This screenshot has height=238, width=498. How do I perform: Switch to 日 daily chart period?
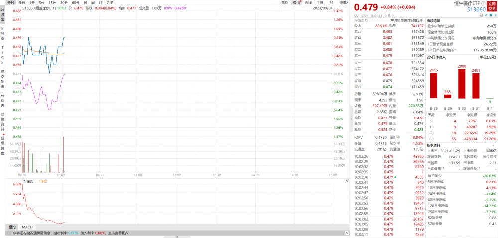pyautogui.click(x=86, y=2)
